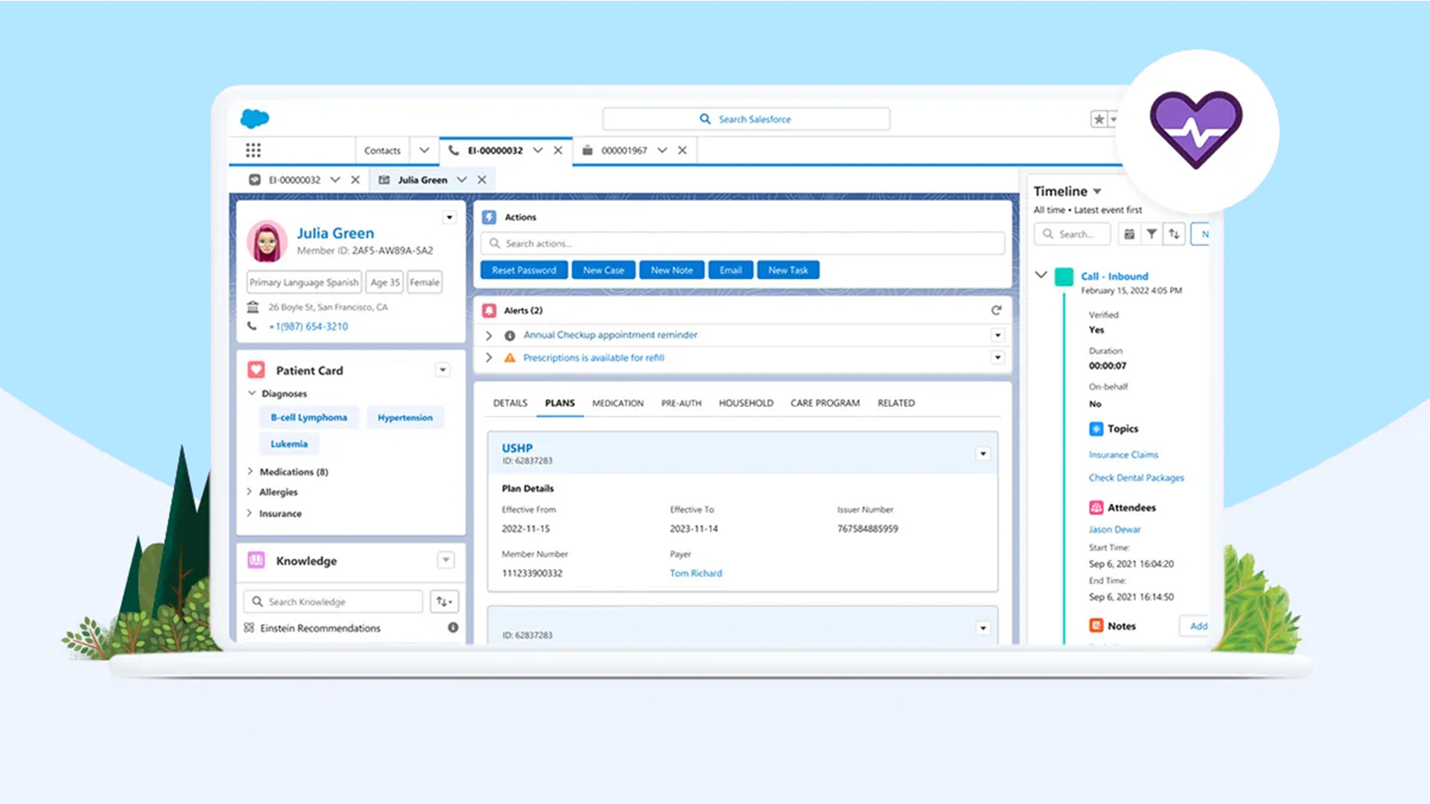Open the App Launcher grid icon
Viewport: 1430px width, 804px height.
[x=252, y=150]
